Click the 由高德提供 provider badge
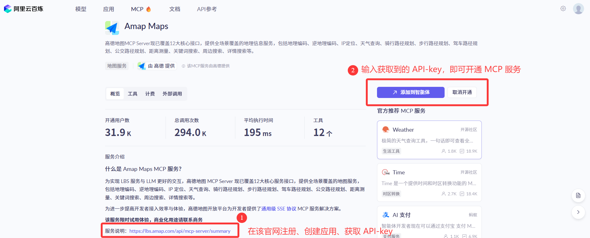This screenshot has width=590, height=238. coord(157,66)
